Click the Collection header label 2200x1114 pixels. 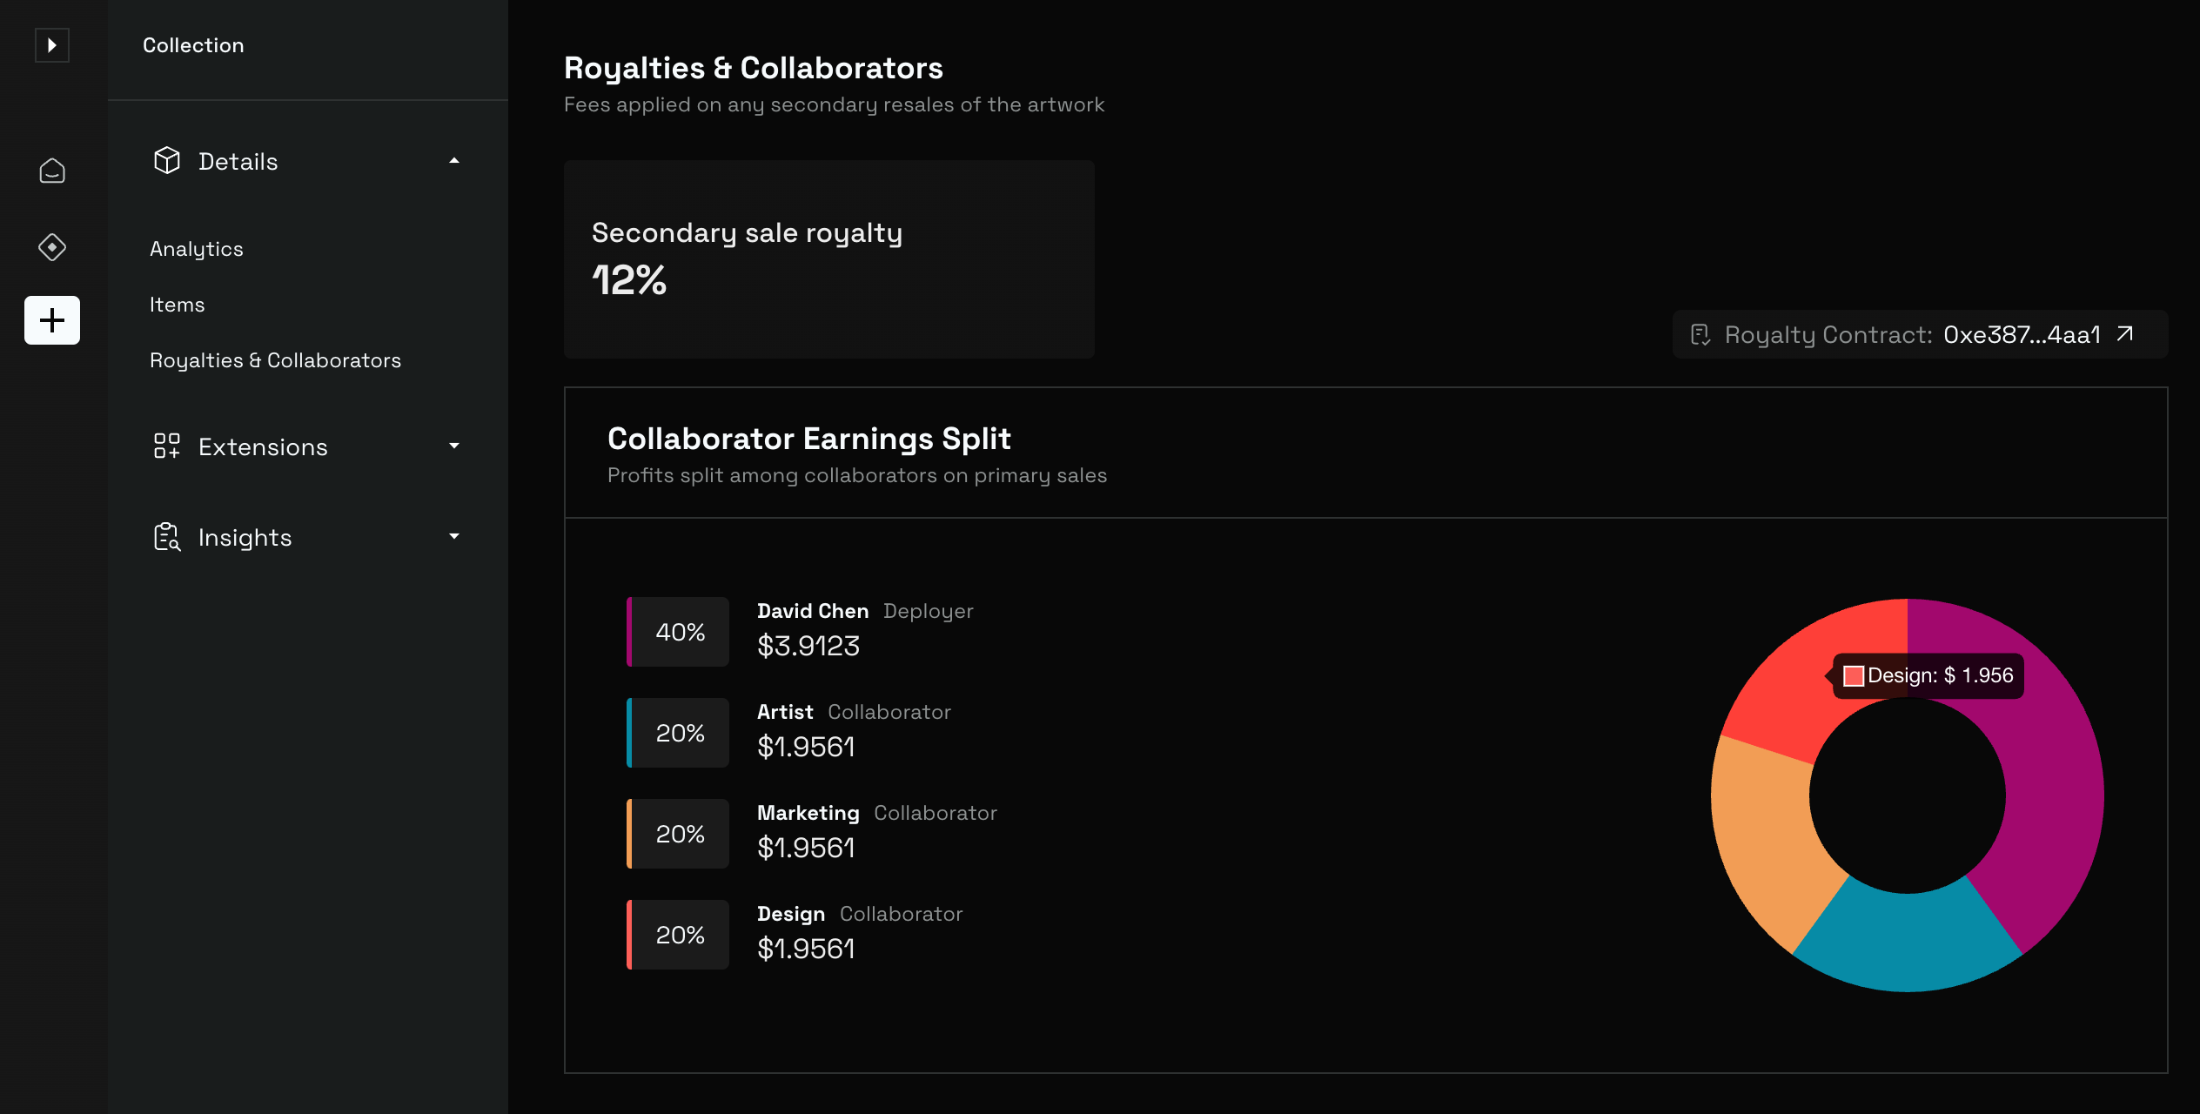(193, 45)
